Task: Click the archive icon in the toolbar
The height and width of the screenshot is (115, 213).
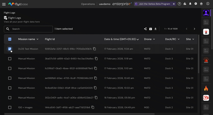Action: coord(150,29)
